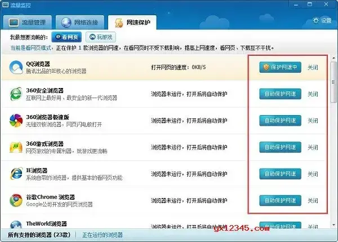Viewport: 338px width, 242px height.
Task: Click the 网速保护 tab lightning icon
Action: point(119,23)
